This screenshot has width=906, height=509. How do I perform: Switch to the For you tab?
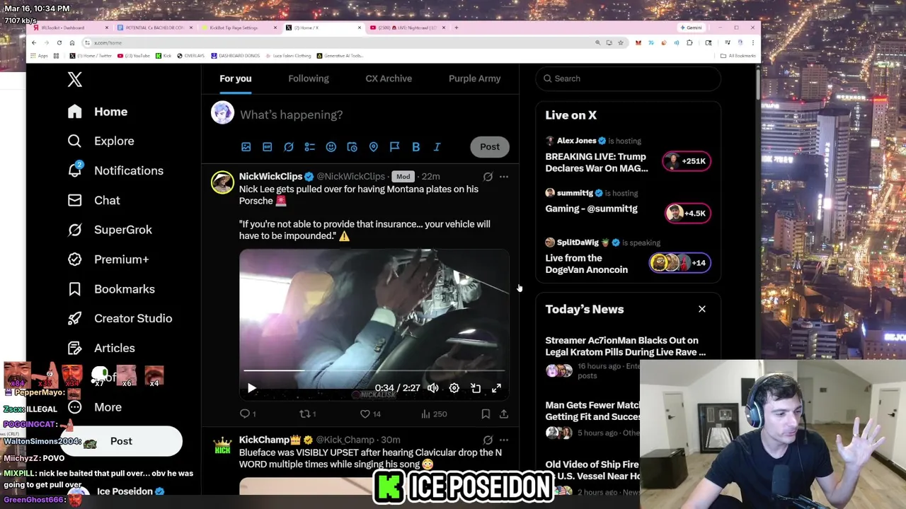235,78
